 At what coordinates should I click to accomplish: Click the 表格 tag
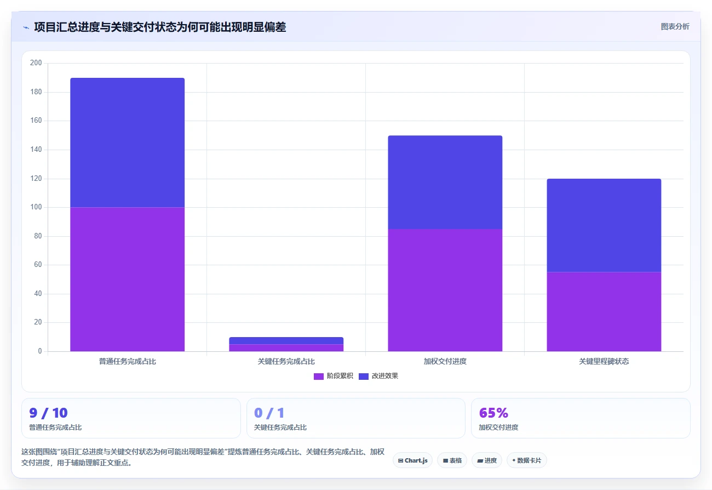coord(452,460)
